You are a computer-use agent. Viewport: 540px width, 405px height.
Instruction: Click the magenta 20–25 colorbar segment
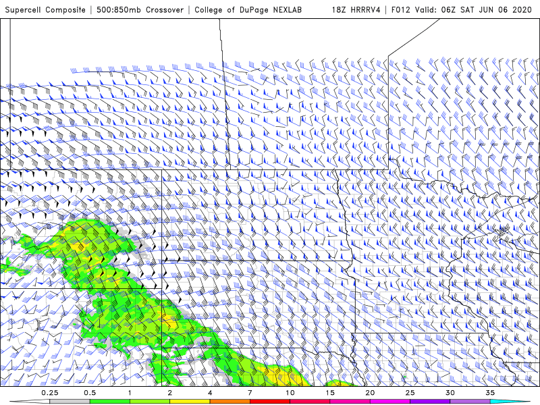[x=390, y=402]
